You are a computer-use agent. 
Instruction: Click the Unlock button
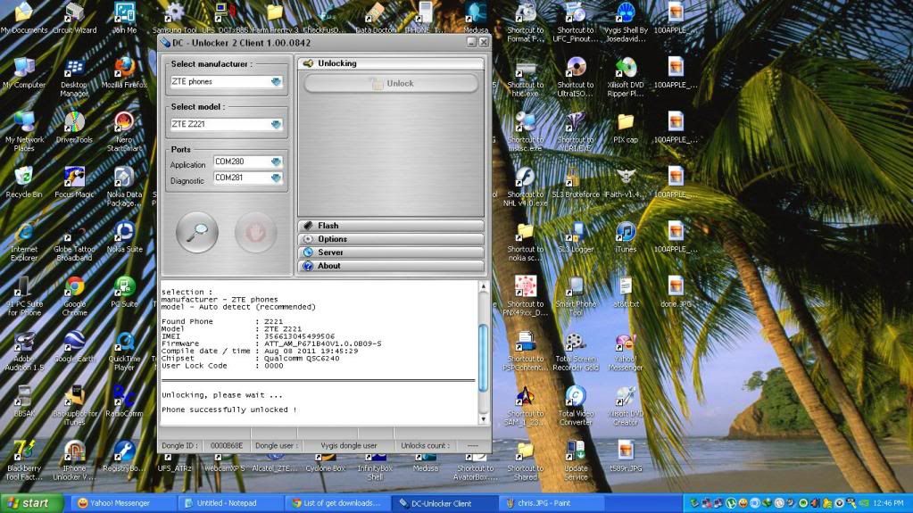(x=391, y=84)
